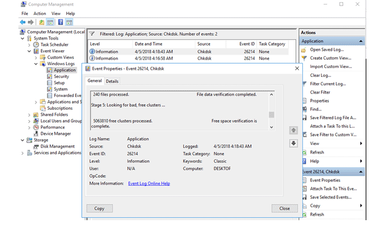The width and height of the screenshot is (387, 233).
Task: Open the File menu
Action: coord(25,13)
